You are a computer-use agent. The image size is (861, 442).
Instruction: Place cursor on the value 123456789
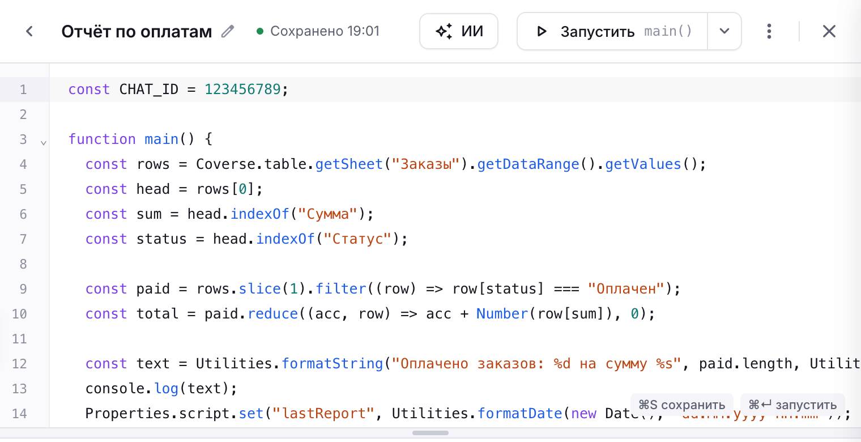242,90
